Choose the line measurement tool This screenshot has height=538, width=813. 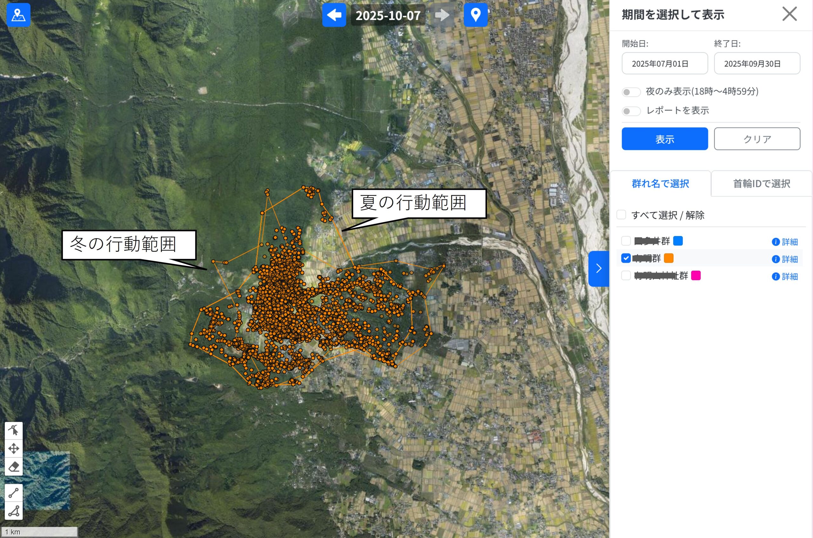tap(14, 493)
